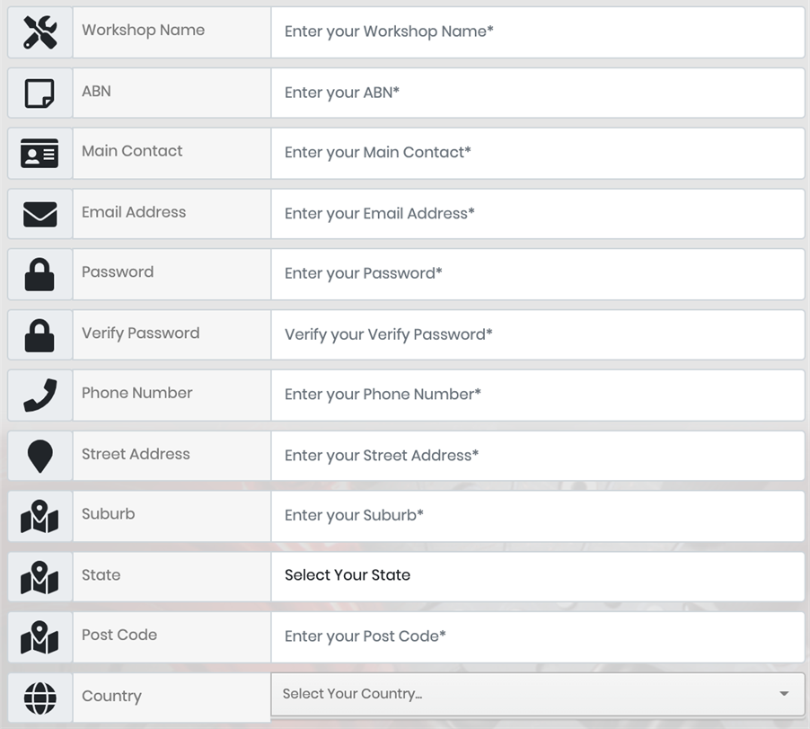The height and width of the screenshot is (729, 810).
Task: Click the padlock icon beside Password
Action: (x=40, y=274)
